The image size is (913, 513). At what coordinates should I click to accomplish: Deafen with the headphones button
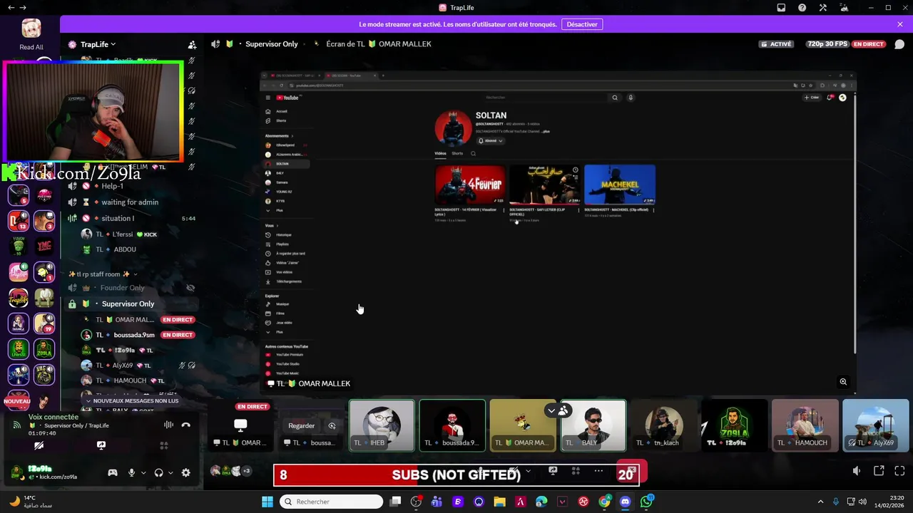click(x=159, y=472)
